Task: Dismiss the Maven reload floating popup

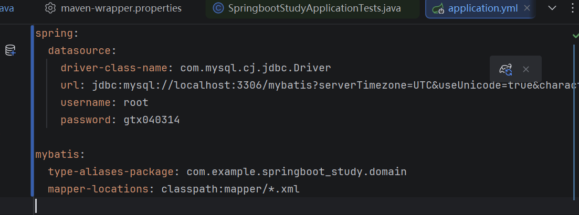Action: pyautogui.click(x=526, y=69)
